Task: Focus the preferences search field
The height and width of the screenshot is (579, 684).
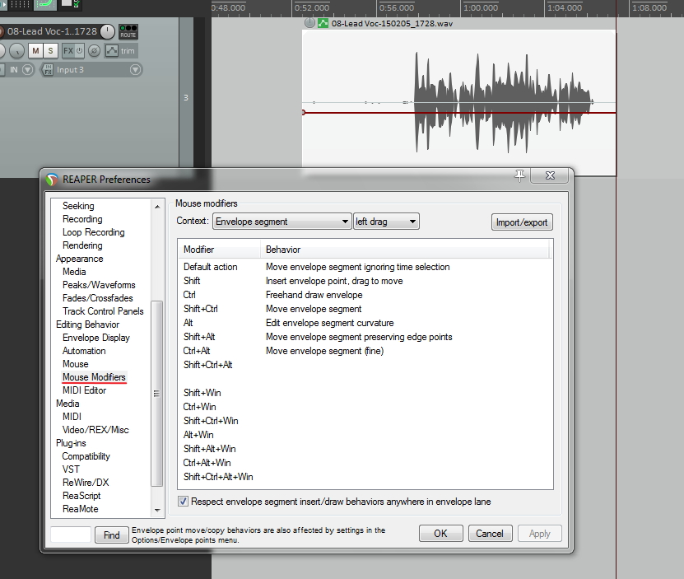Action: [71, 535]
